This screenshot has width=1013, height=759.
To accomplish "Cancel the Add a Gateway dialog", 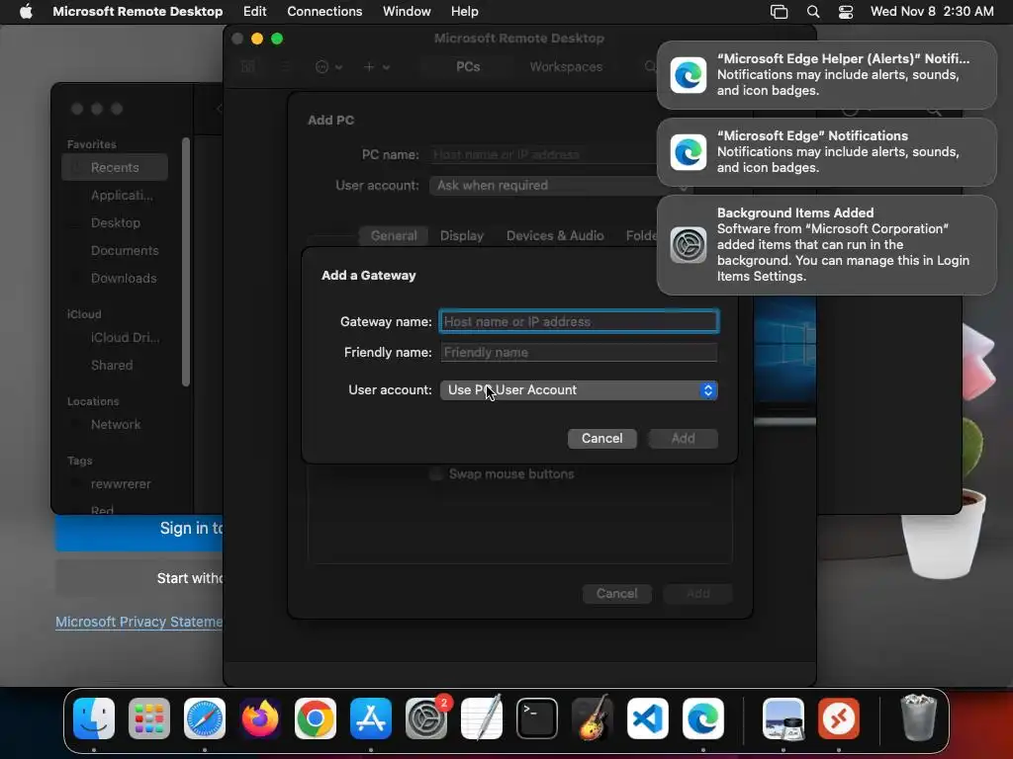I will pyautogui.click(x=602, y=438).
